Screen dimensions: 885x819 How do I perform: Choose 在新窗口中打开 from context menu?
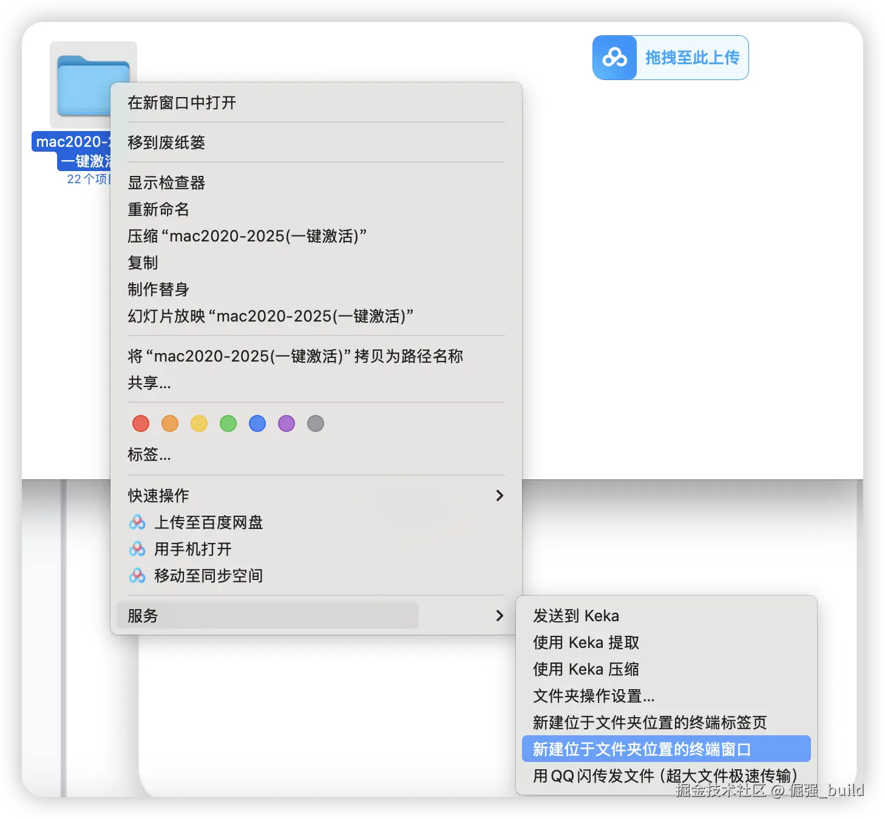(x=316, y=103)
